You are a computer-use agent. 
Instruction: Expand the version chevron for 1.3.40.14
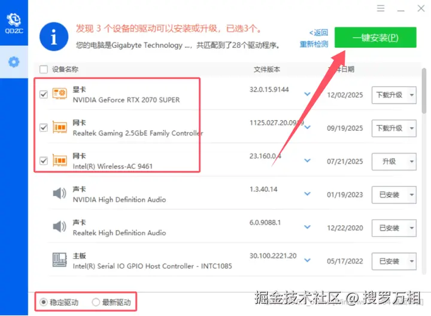[x=307, y=194]
